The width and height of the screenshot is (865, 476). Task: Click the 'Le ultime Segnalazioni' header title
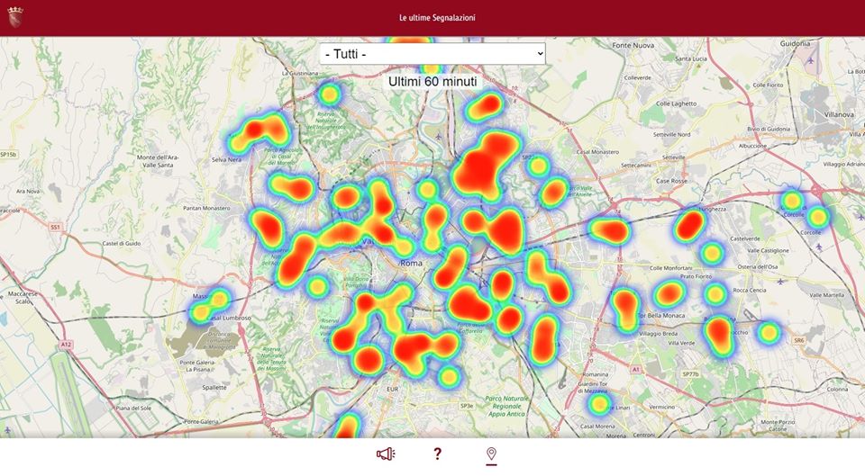(437, 18)
